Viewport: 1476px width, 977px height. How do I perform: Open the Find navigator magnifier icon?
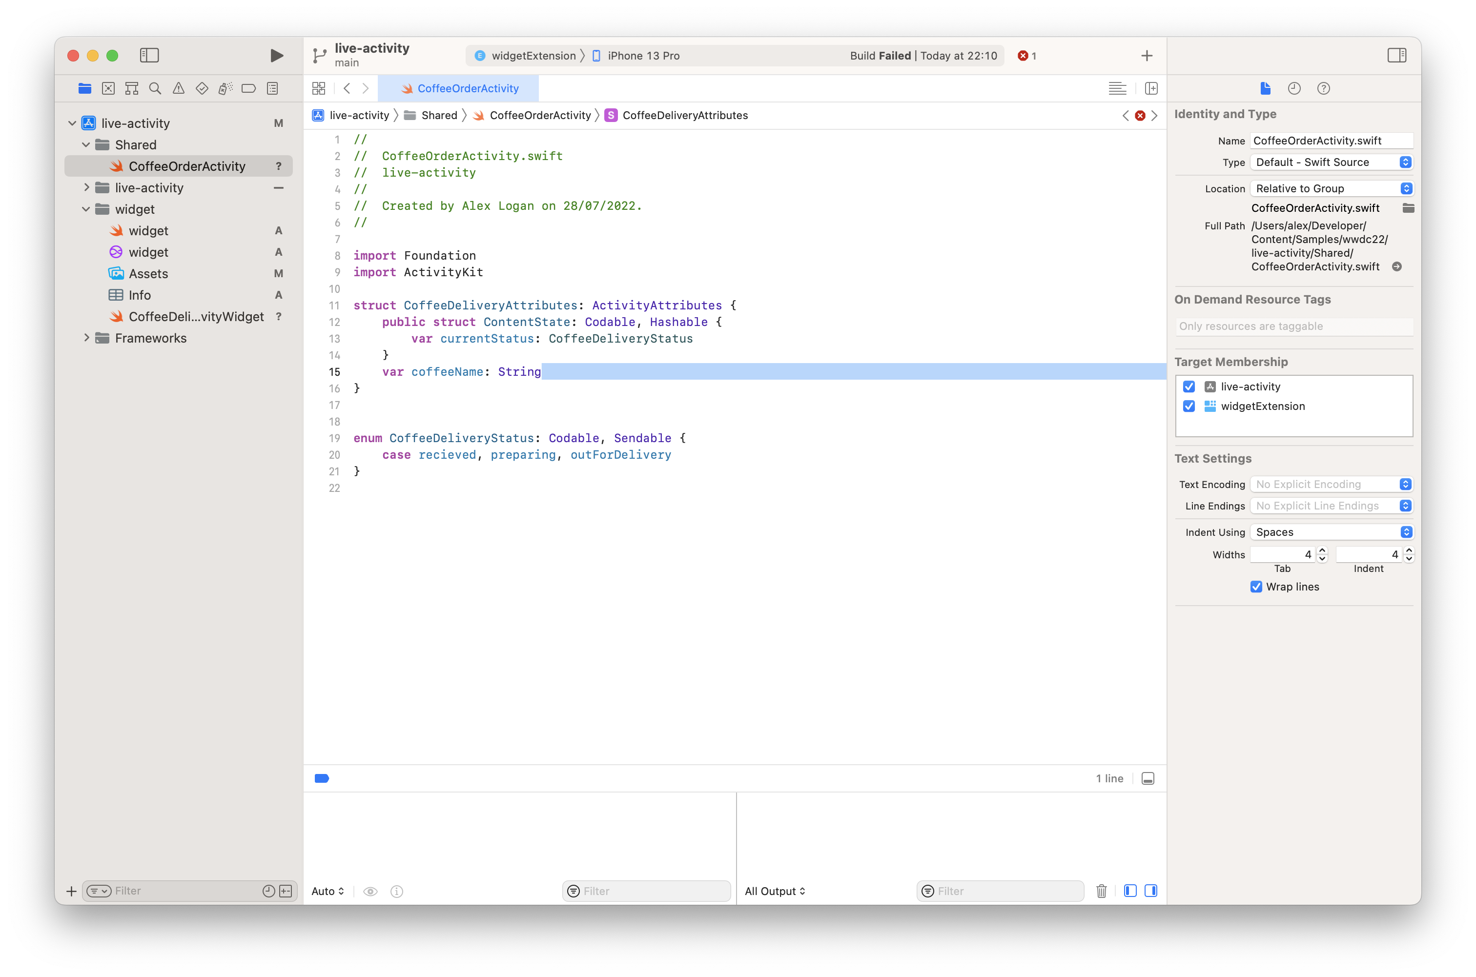[155, 88]
